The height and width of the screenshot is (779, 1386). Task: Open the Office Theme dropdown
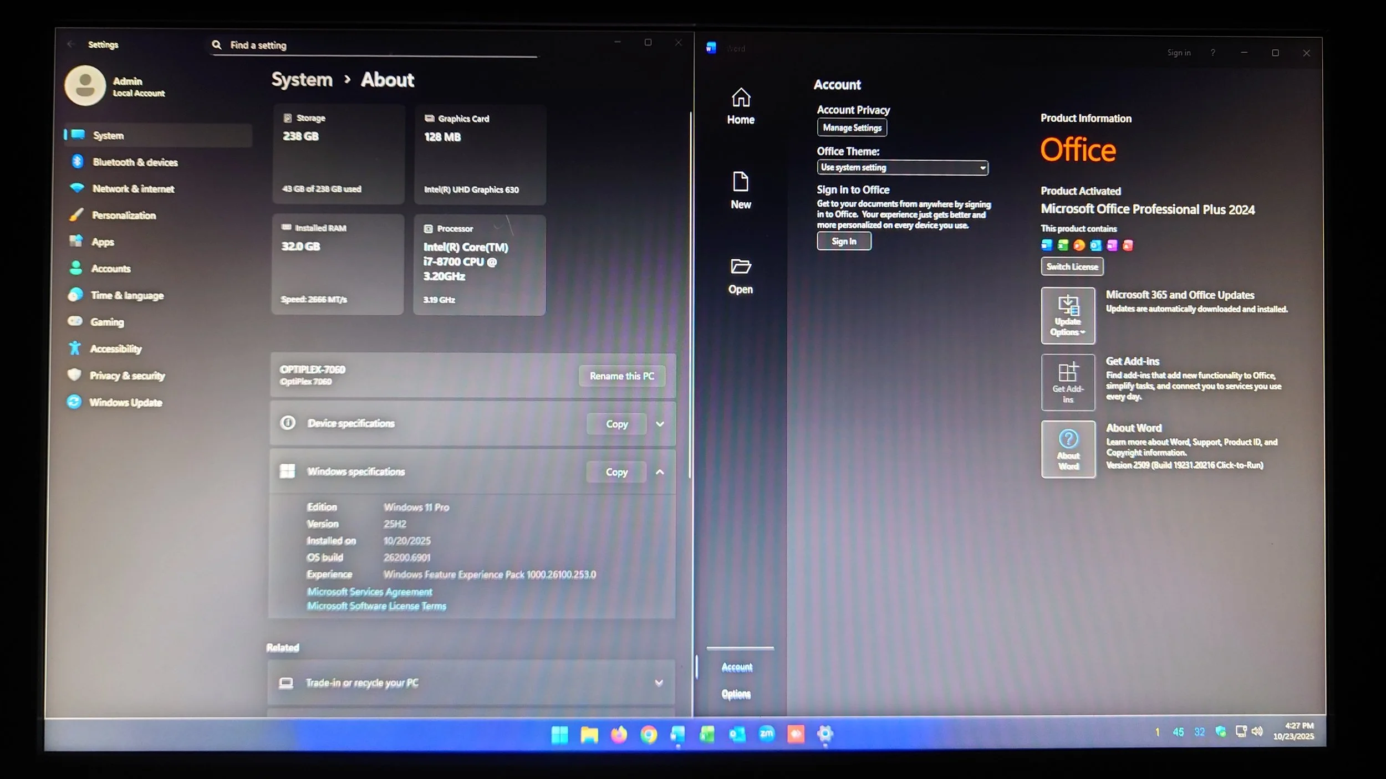tap(902, 167)
